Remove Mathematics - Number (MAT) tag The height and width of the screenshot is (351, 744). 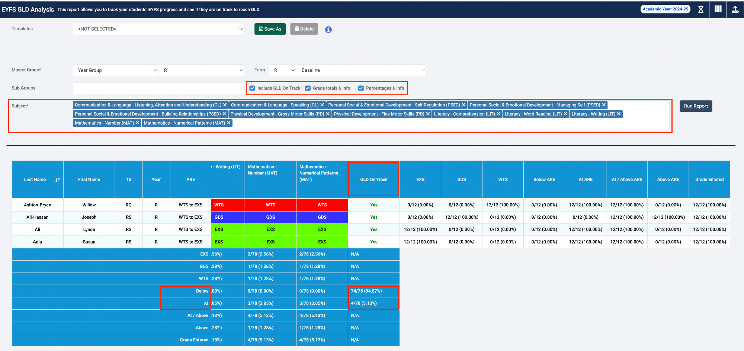coord(137,123)
